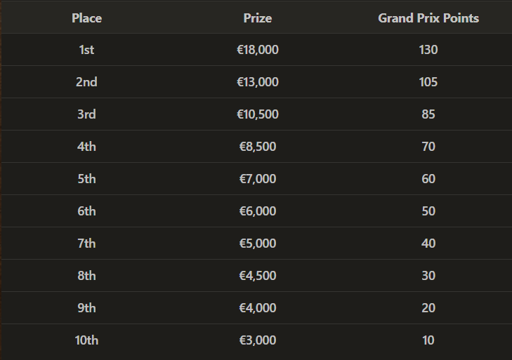
Task: Select the 3rd place cell
Action: click(x=86, y=114)
